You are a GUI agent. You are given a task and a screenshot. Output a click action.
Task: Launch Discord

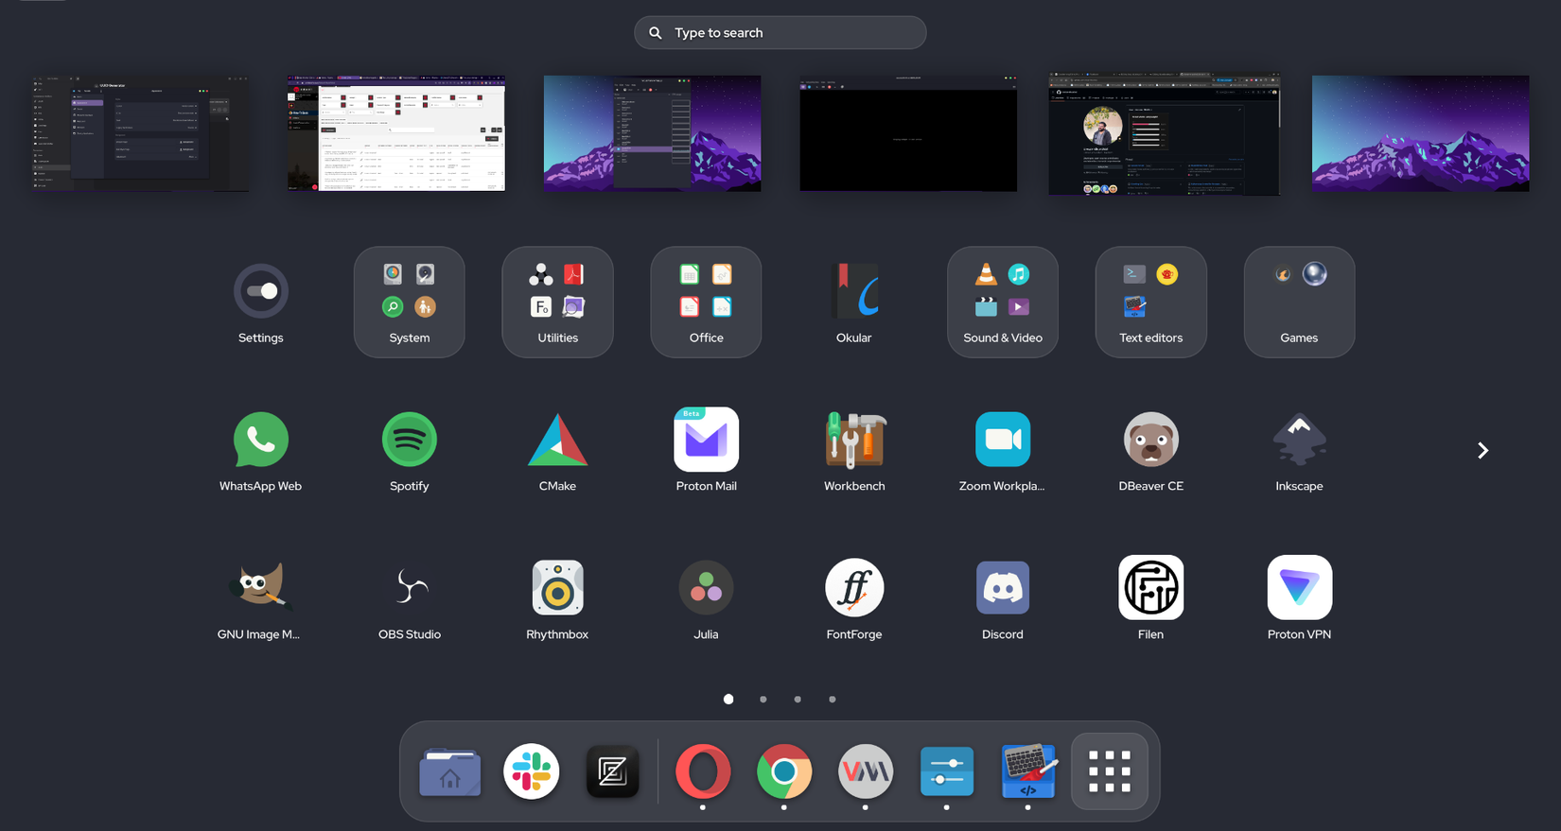pyautogui.click(x=1003, y=599)
